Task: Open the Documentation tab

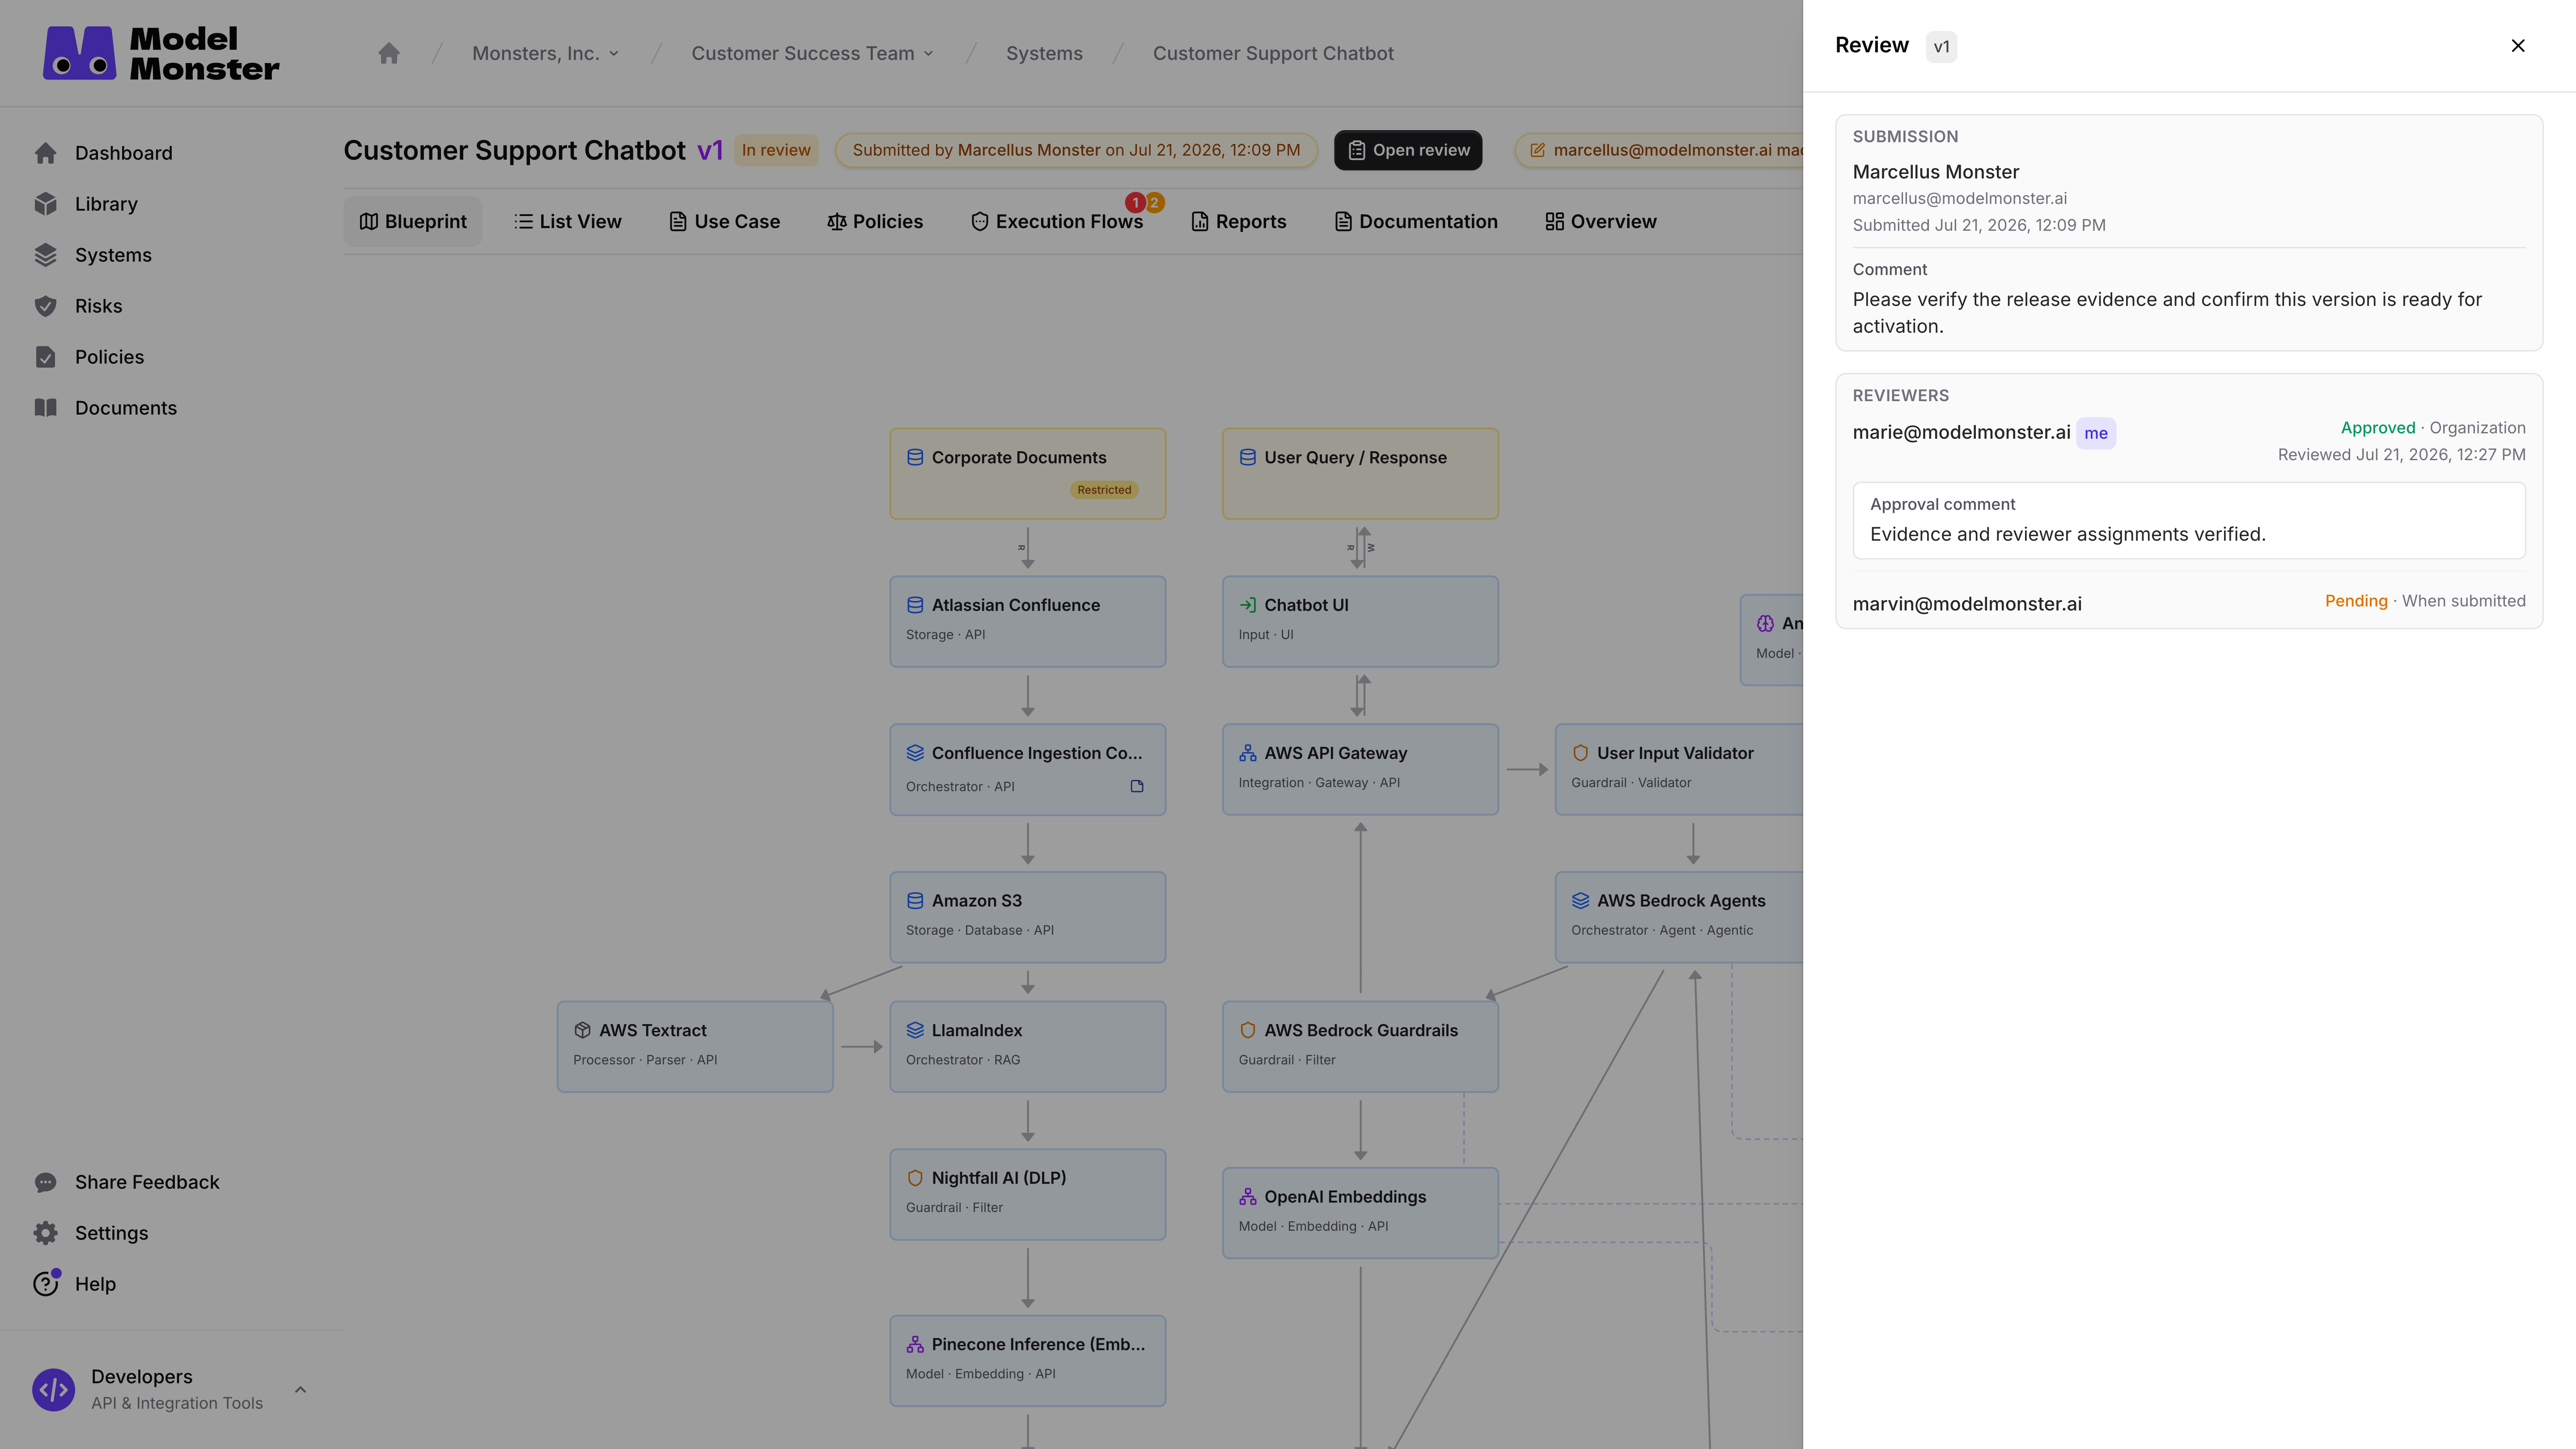Action: 1416,221
